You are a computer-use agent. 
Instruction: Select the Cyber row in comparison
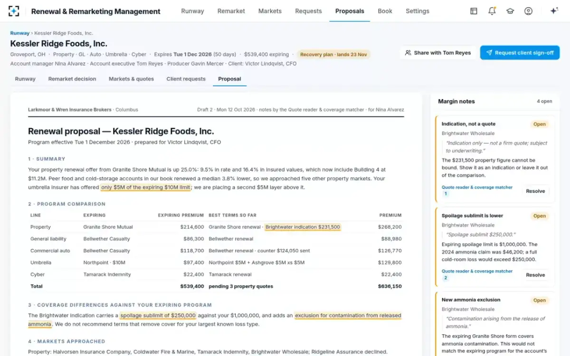tap(216, 274)
